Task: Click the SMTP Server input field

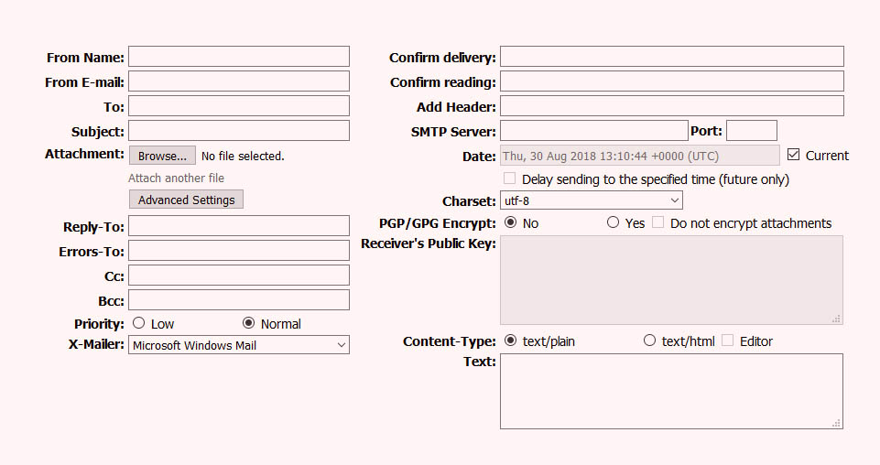Action: tap(594, 131)
